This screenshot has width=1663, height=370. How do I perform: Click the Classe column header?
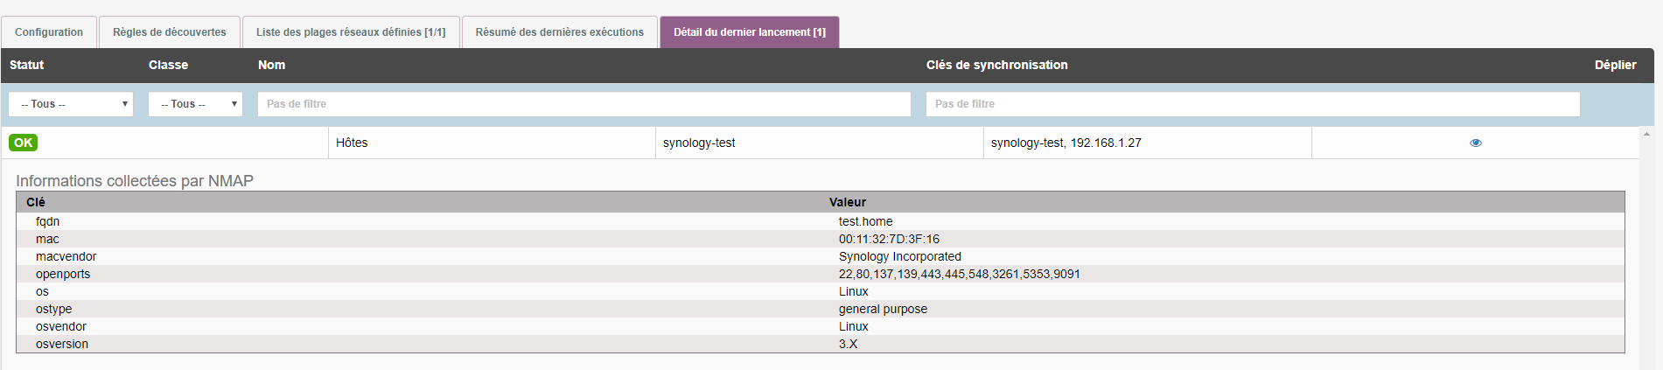[168, 65]
